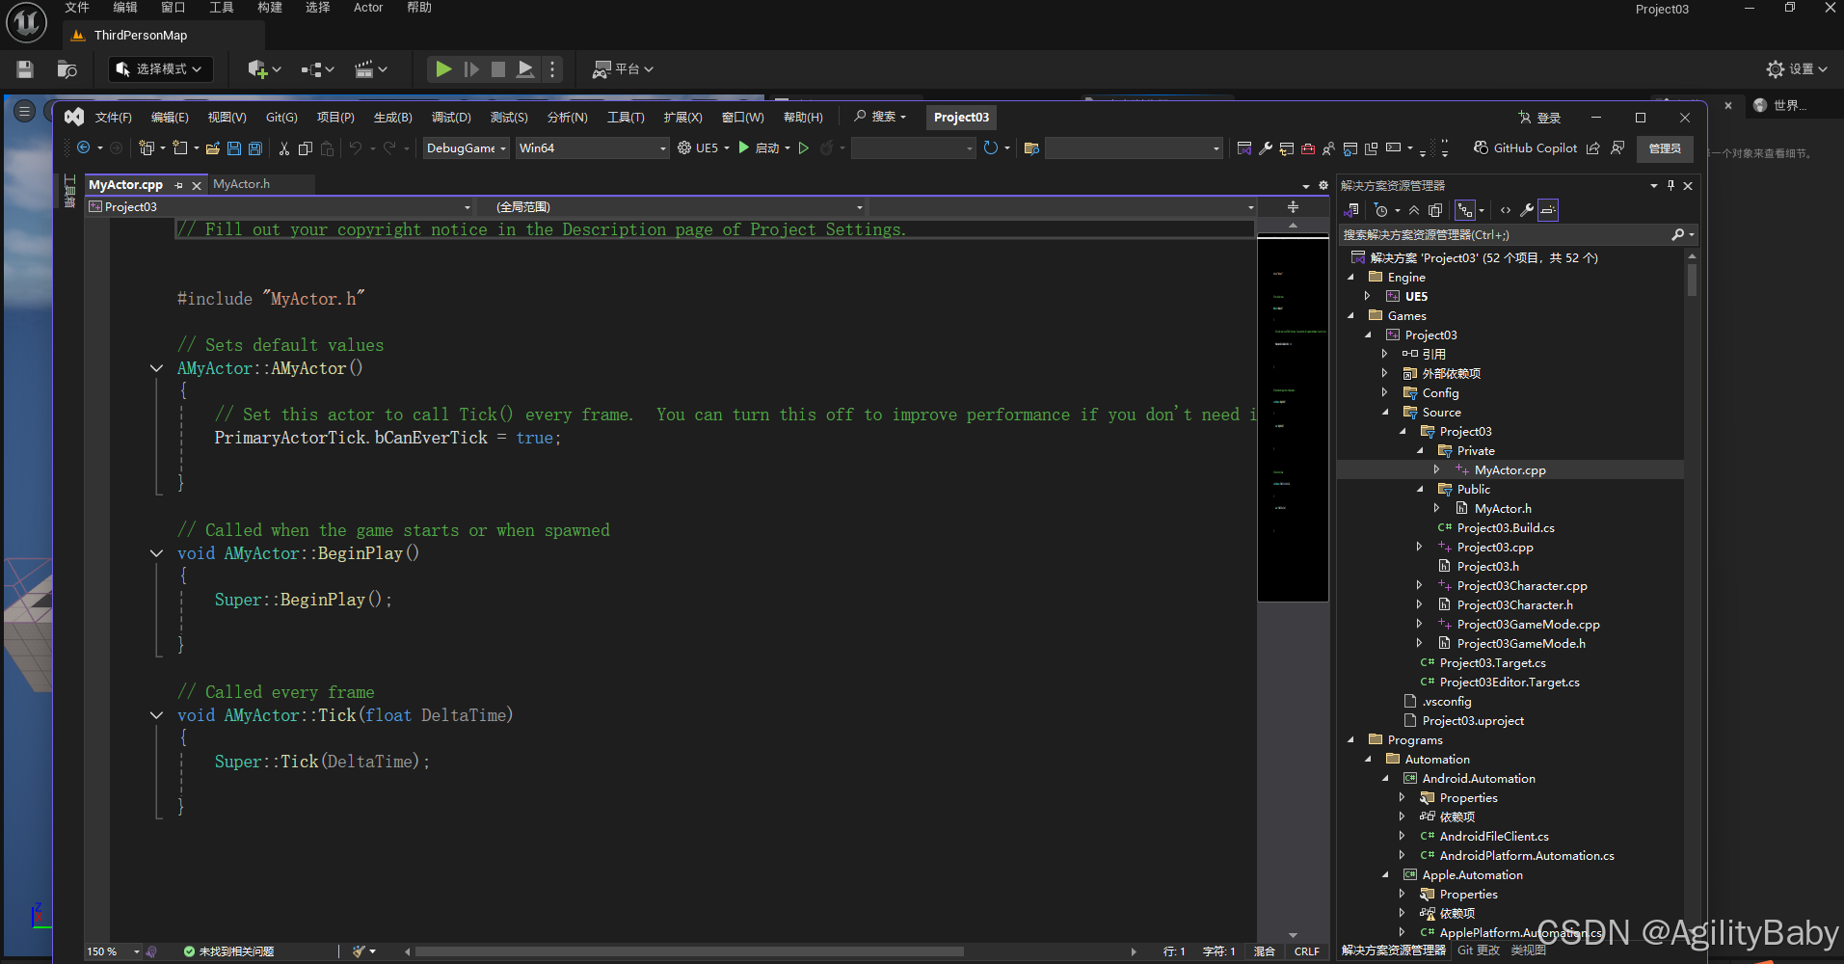Expand the Config folder node
The image size is (1844, 964).
[1384, 392]
